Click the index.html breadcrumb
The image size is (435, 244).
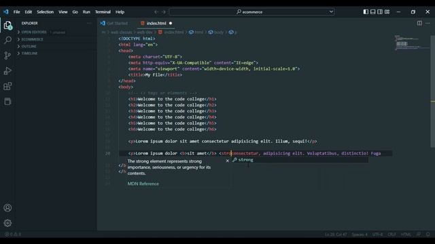171,32
